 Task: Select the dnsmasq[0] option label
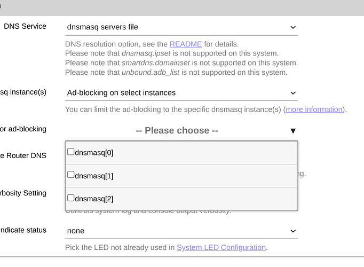pyautogui.click(x=94, y=153)
